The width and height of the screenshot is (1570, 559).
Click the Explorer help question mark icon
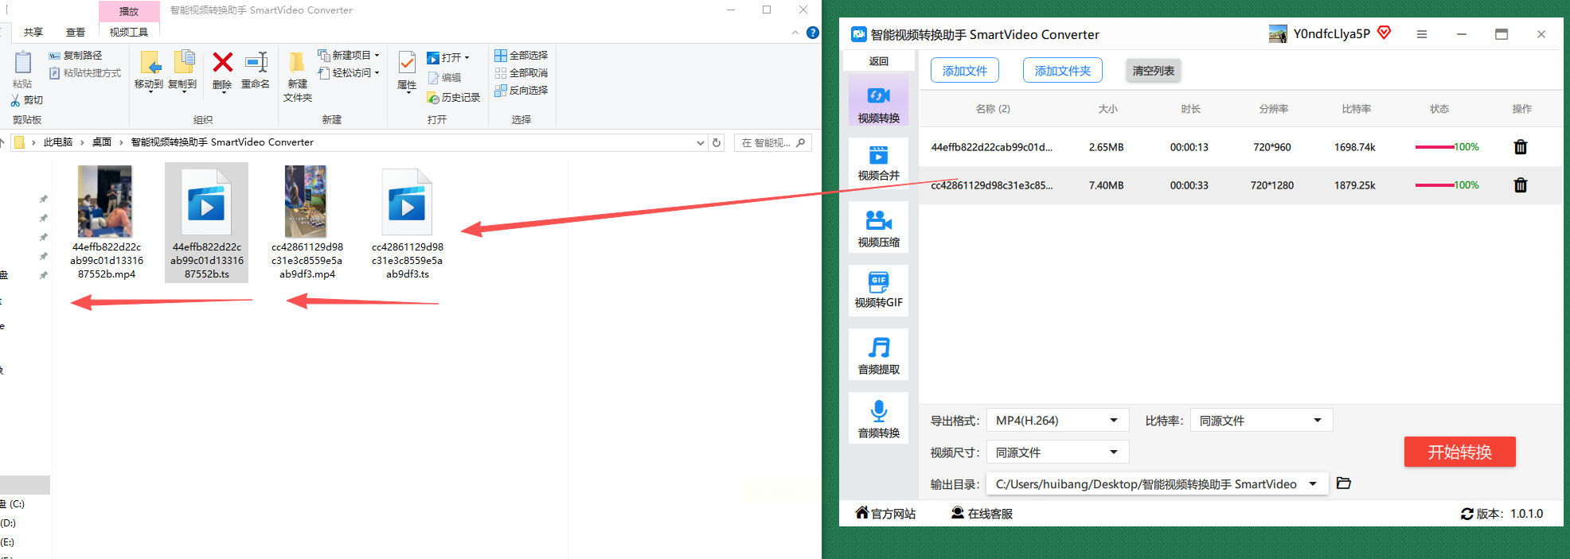[x=813, y=33]
